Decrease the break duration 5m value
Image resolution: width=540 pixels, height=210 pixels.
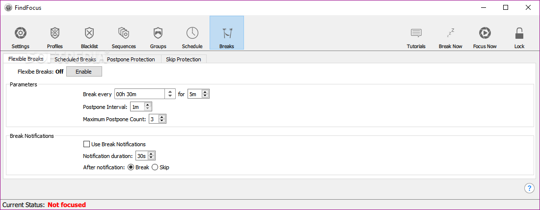(205, 96)
